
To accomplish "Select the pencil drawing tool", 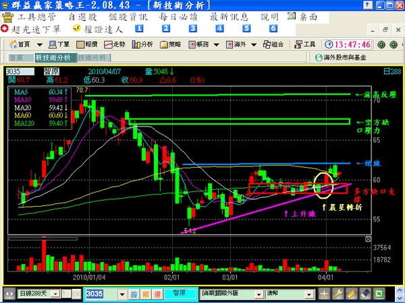I will [x=352, y=294].
